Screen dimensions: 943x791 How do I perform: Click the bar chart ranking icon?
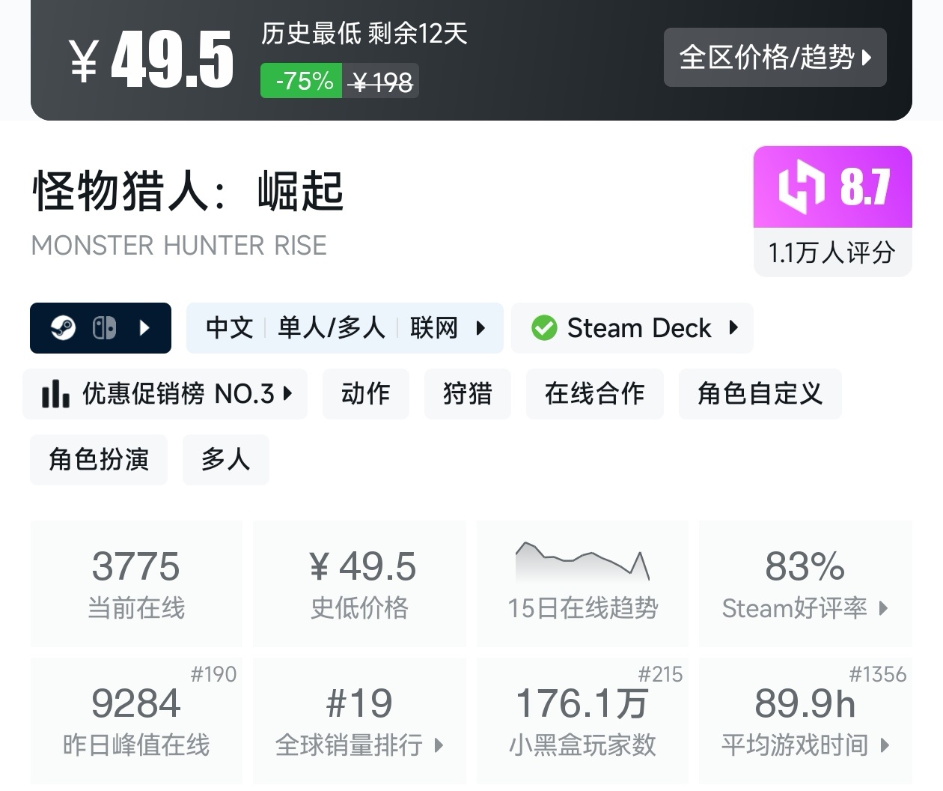pos(55,394)
